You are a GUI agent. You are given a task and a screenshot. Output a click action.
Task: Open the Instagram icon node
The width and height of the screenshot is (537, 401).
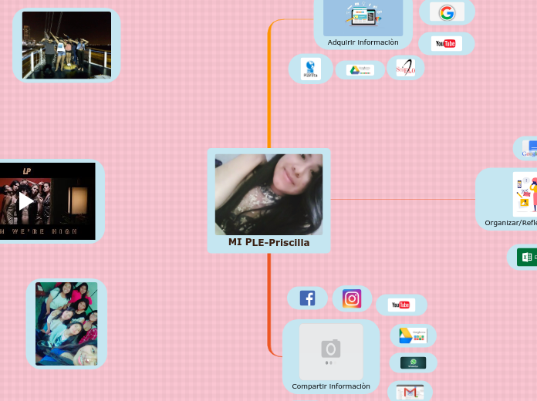352,298
